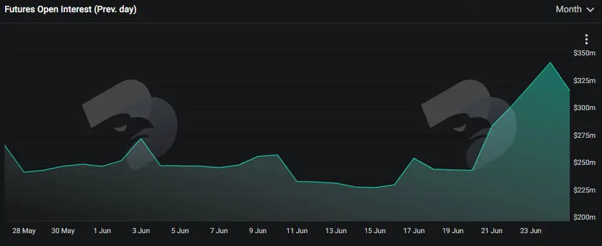Click the 21 Jun axis label

(492, 231)
